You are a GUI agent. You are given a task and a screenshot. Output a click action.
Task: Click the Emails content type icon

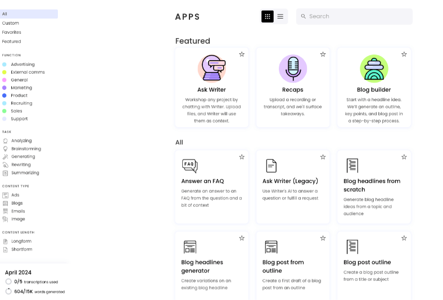pos(5,211)
